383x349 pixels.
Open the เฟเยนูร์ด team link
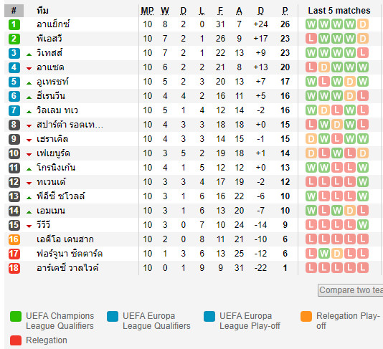(53, 153)
